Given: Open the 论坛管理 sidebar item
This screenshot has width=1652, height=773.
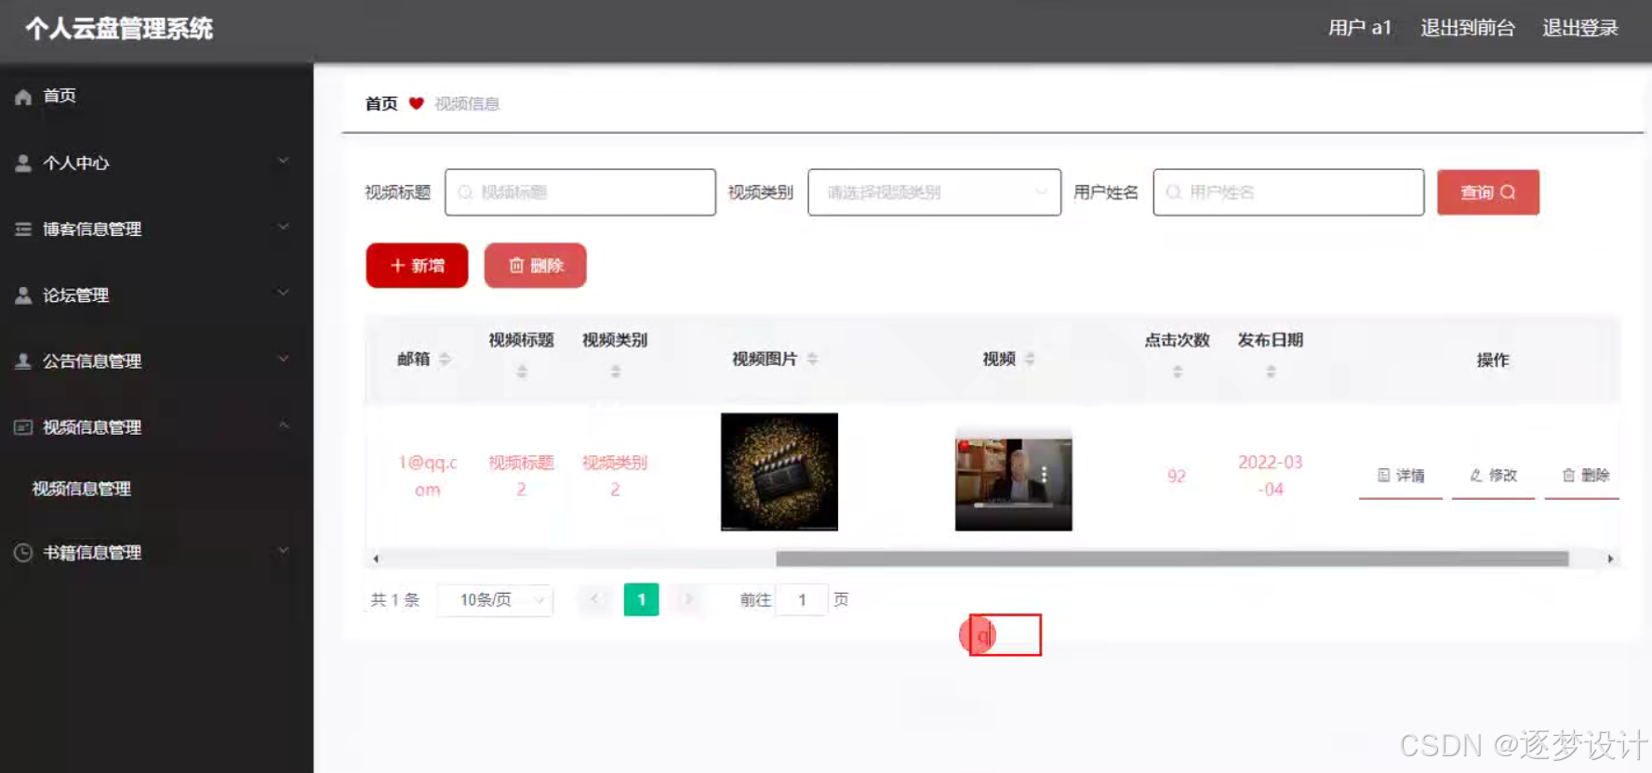Looking at the screenshot, I should pos(156,295).
